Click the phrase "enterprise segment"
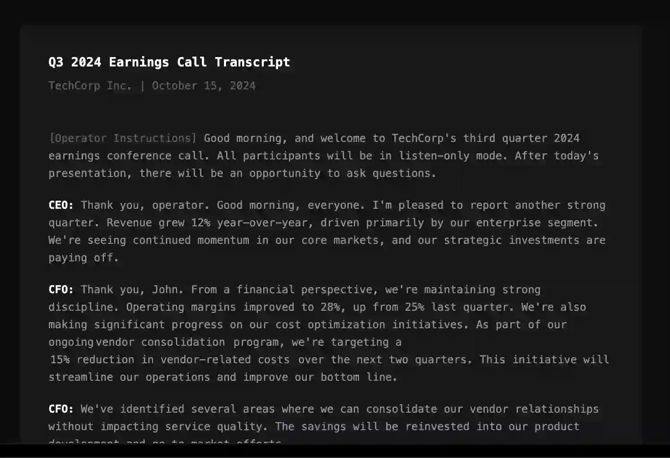 tap(537, 223)
